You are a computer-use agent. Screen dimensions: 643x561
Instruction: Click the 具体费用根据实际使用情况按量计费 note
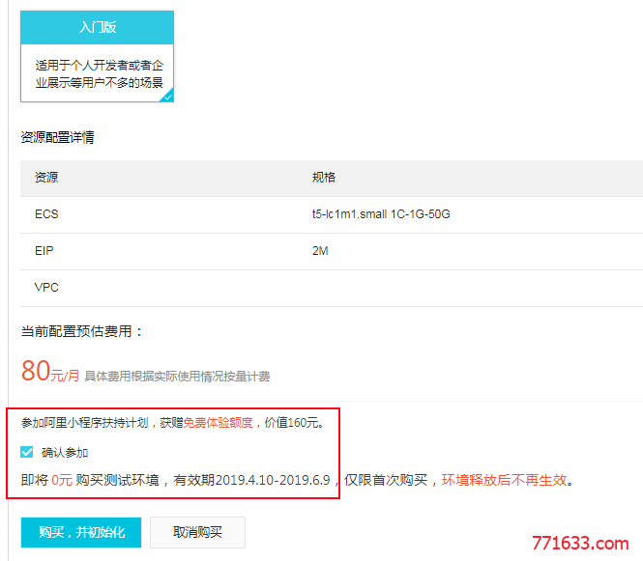click(x=177, y=377)
